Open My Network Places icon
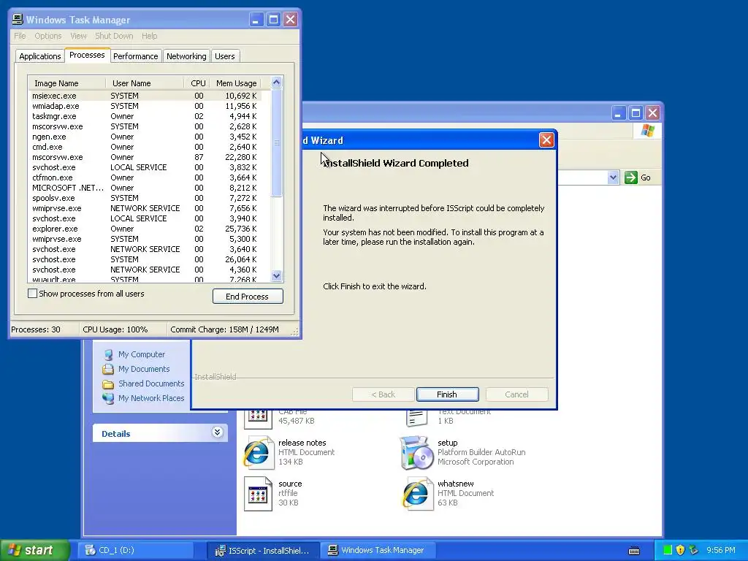748x561 pixels. 108,398
